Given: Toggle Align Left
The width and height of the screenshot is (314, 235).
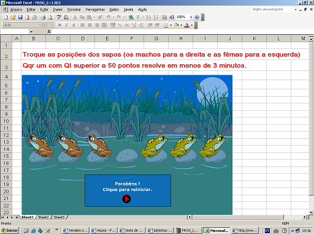Looking at the screenshot, I should click(83, 25).
